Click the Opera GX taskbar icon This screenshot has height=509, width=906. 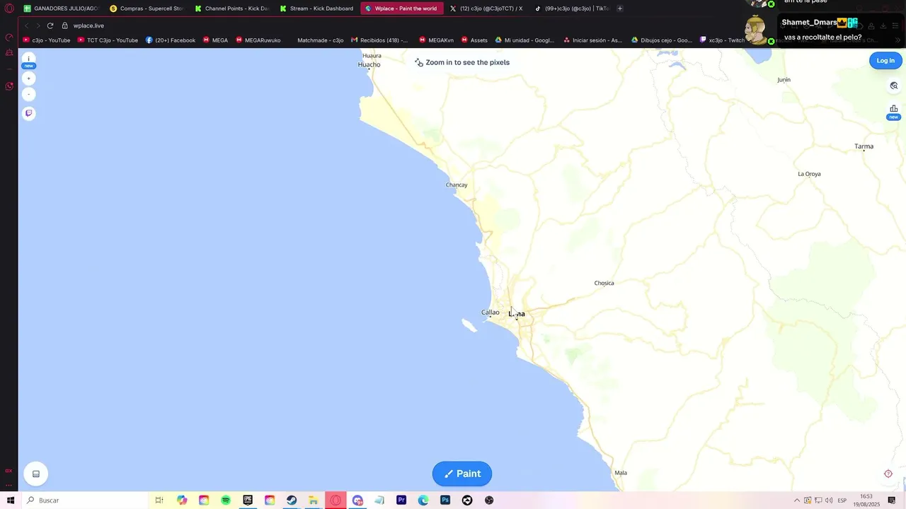[336, 501]
